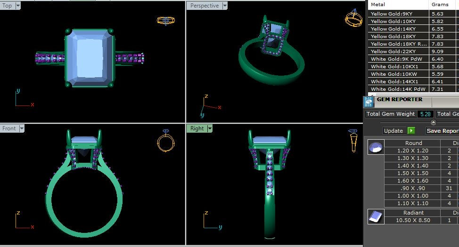
Task: Activate the Right viewport title label
Action: coord(197,128)
